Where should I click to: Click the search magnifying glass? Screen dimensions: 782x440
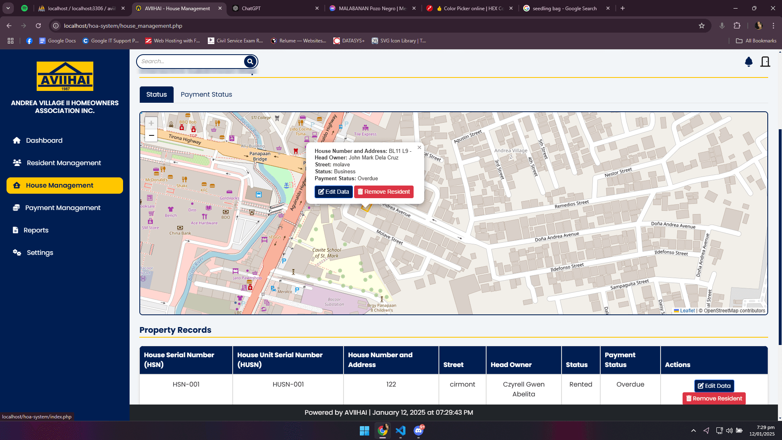tap(250, 61)
